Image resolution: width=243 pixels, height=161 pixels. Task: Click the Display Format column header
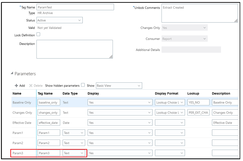coord(167,94)
